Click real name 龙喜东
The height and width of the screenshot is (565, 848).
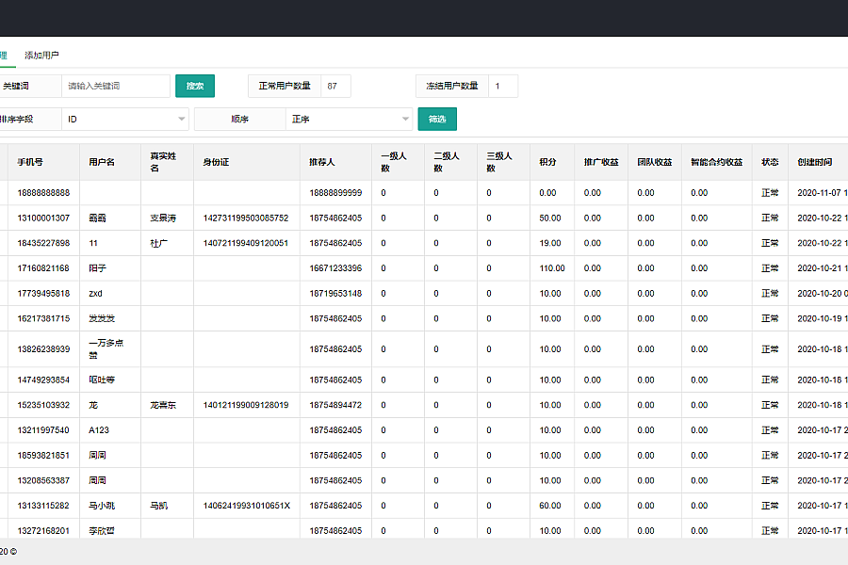pyautogui.click(x=163, y=405)
